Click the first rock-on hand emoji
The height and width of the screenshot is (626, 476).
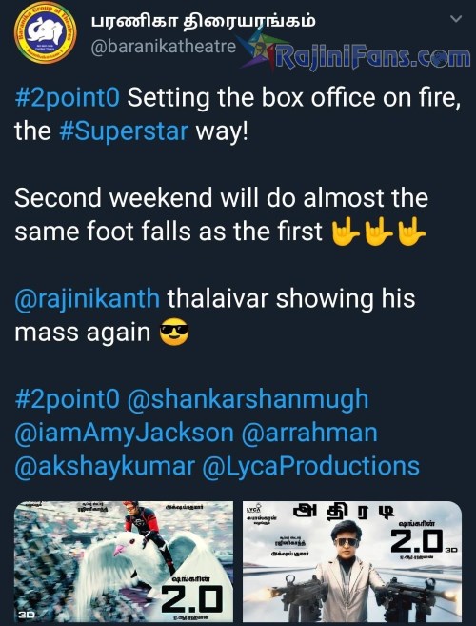point(346,232)
